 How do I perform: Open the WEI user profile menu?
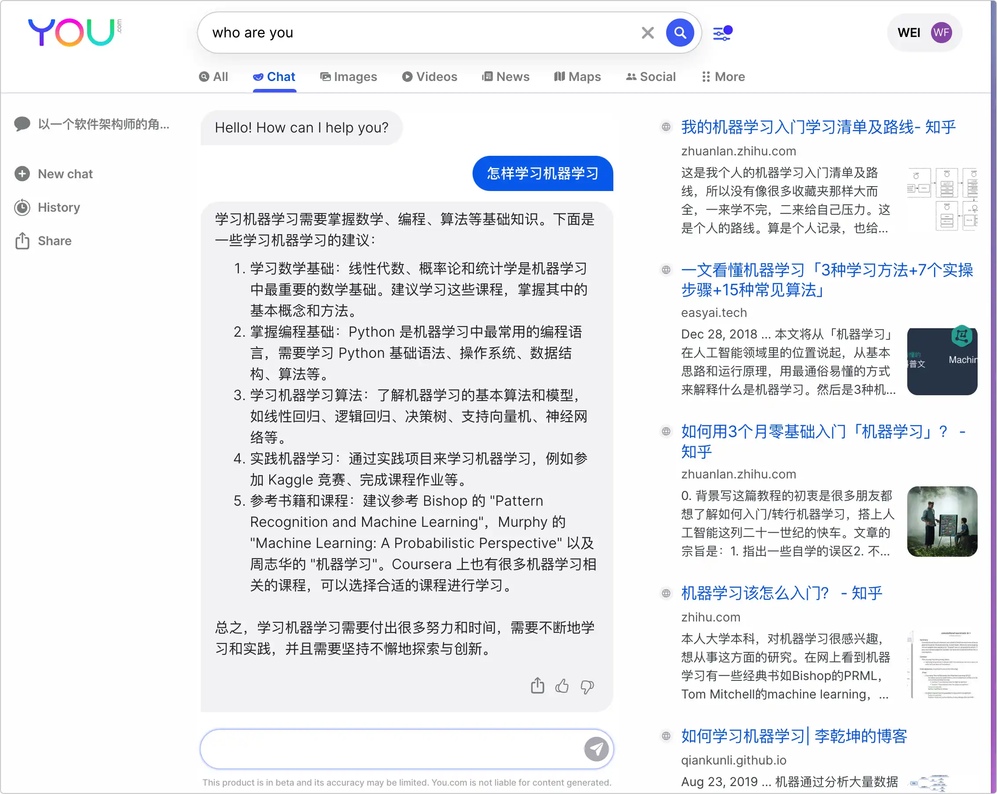point(924,33)
